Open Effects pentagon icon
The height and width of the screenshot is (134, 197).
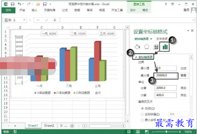pos(146,47)
